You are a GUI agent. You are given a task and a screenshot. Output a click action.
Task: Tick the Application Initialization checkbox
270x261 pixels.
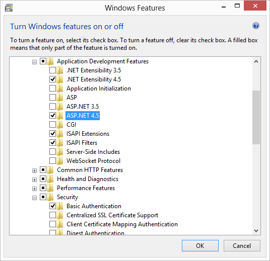click(x=52, y=88)
